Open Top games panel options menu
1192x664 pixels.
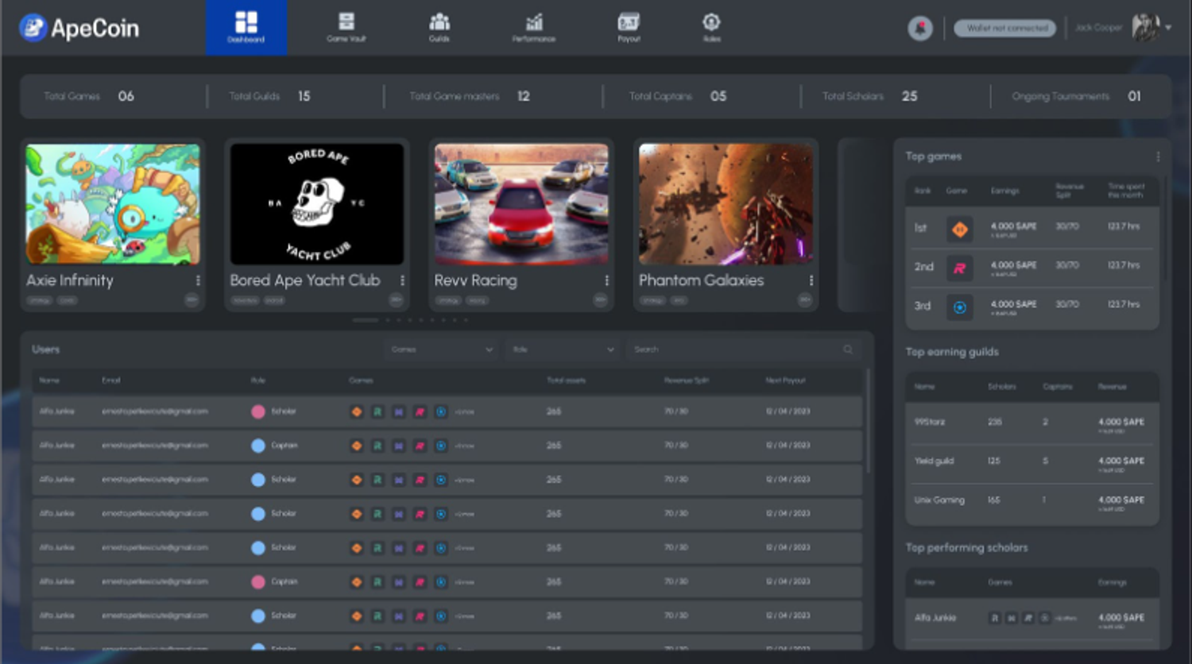1158,156
